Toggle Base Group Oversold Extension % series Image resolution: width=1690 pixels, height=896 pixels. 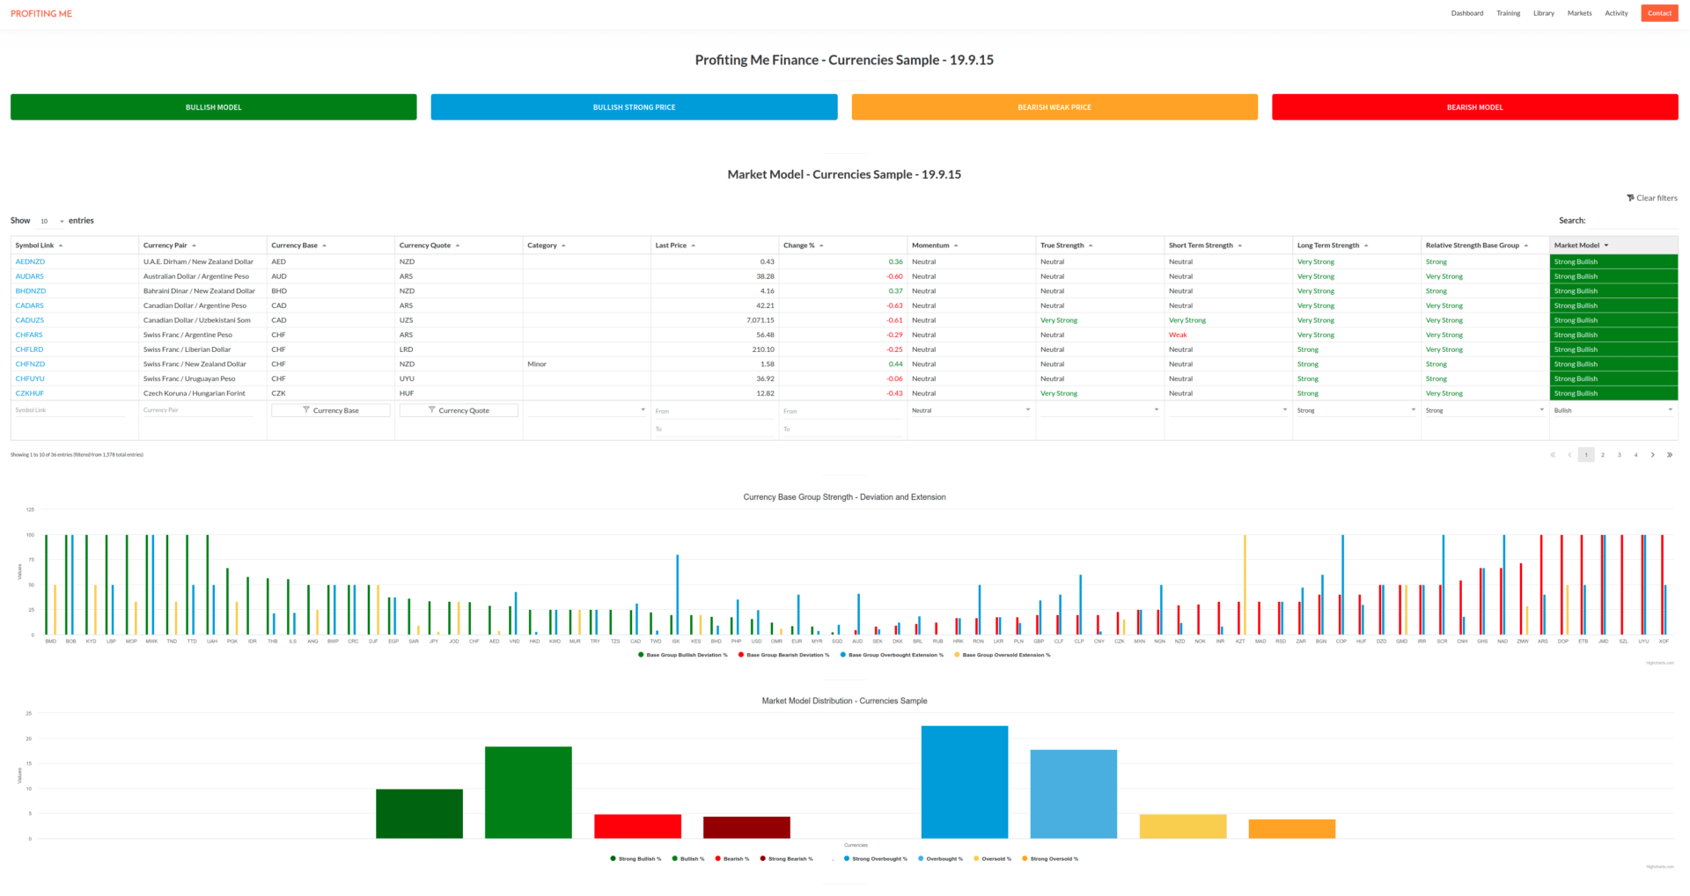pos(1003,655)
